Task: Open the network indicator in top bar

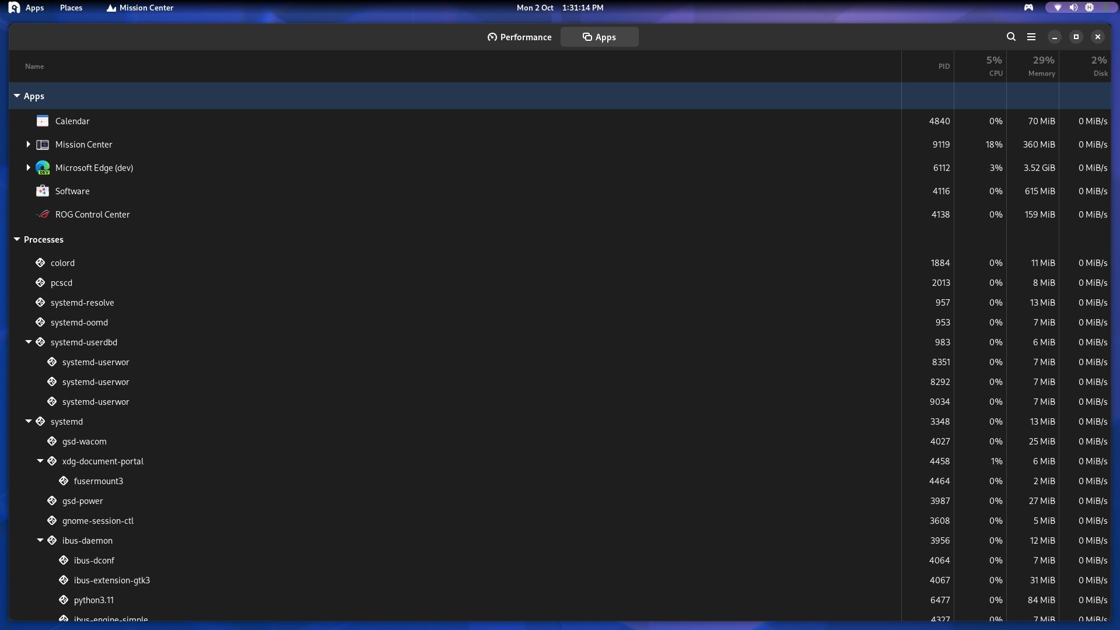Action: coord(1058,8)
